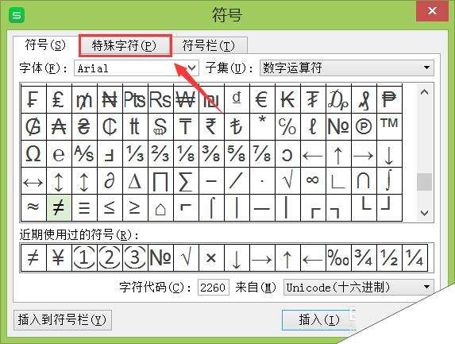Select the seven-eighths ⅞ fraction
Image resolution: width=455 pixels, height=344 pixels.
tap(262, 154)
